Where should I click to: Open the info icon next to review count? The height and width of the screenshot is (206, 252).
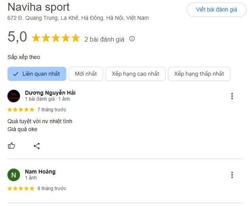click(x=132, y=39)
